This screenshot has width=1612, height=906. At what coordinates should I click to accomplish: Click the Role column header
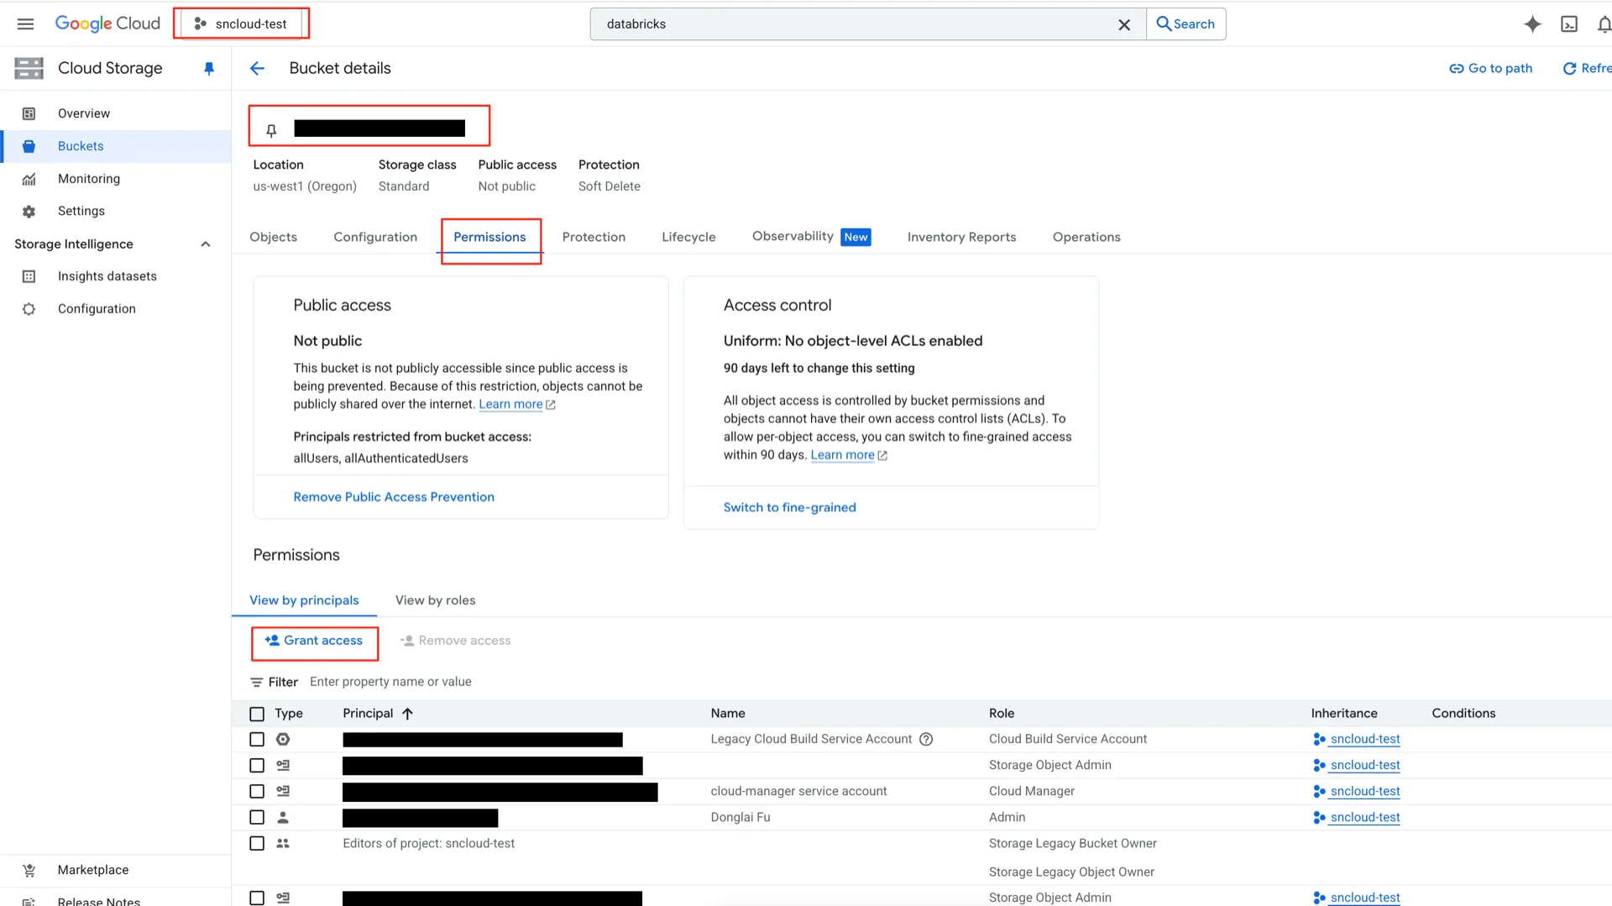(x=1002, y=713)
